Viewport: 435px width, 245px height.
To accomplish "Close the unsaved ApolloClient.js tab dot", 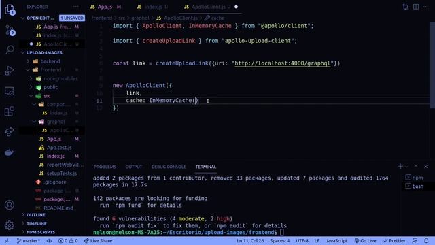I will coord(236,7).
